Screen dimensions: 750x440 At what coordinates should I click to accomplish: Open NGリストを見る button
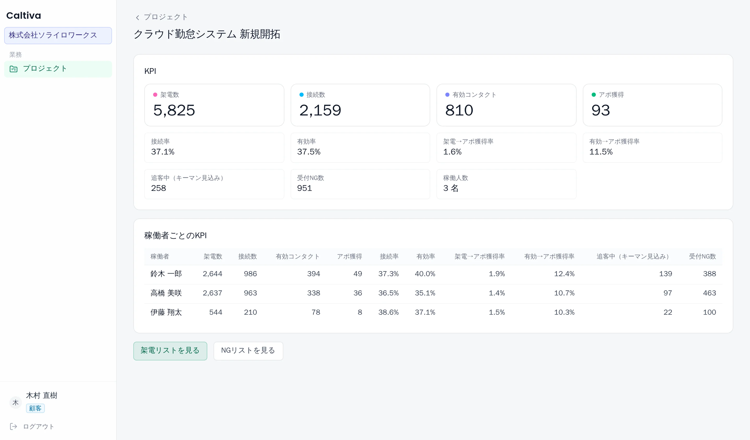click(x=248, y=351)
